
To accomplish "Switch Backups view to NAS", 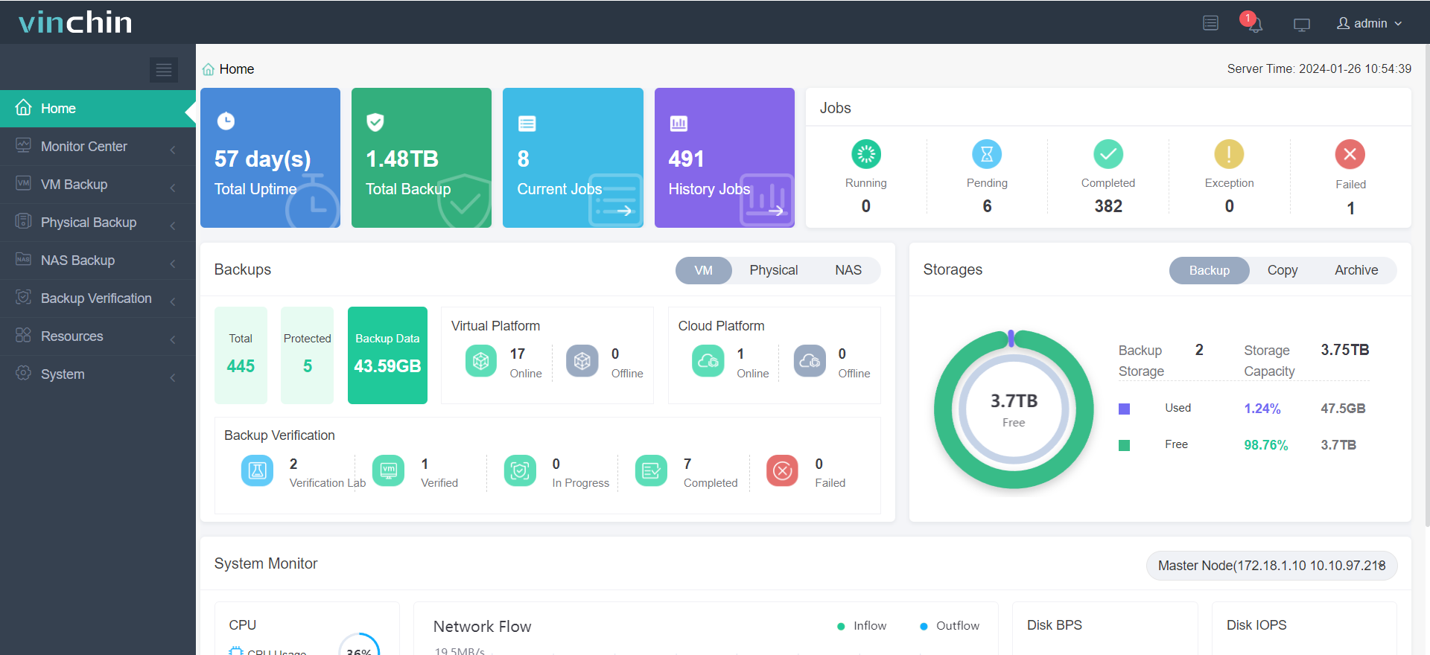I will coord(848,270).
